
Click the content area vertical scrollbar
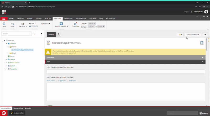[207, 45]
